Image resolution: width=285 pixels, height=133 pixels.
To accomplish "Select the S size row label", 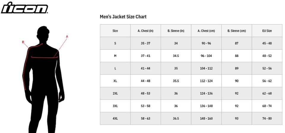I will [115, 43].
